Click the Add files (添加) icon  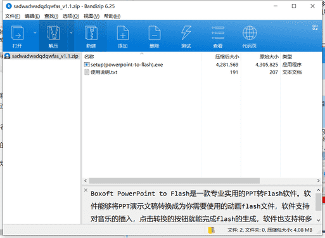click(123, 33)
